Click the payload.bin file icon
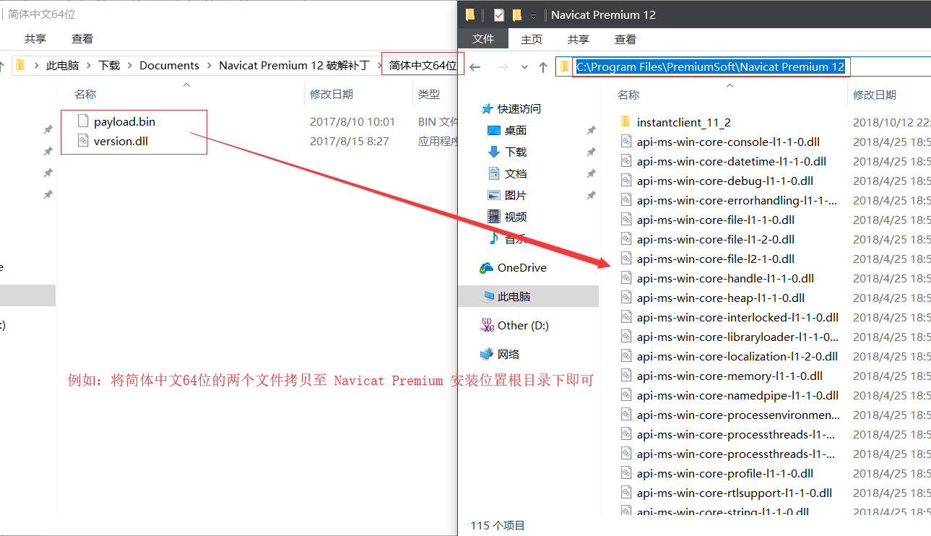The image size is (931, 536). pyautogui.click(x=83, y=121)
